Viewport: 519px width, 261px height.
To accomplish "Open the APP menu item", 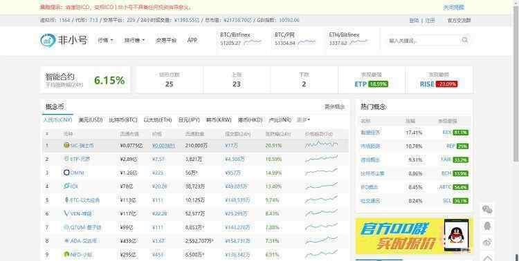I will click(192, 40).
